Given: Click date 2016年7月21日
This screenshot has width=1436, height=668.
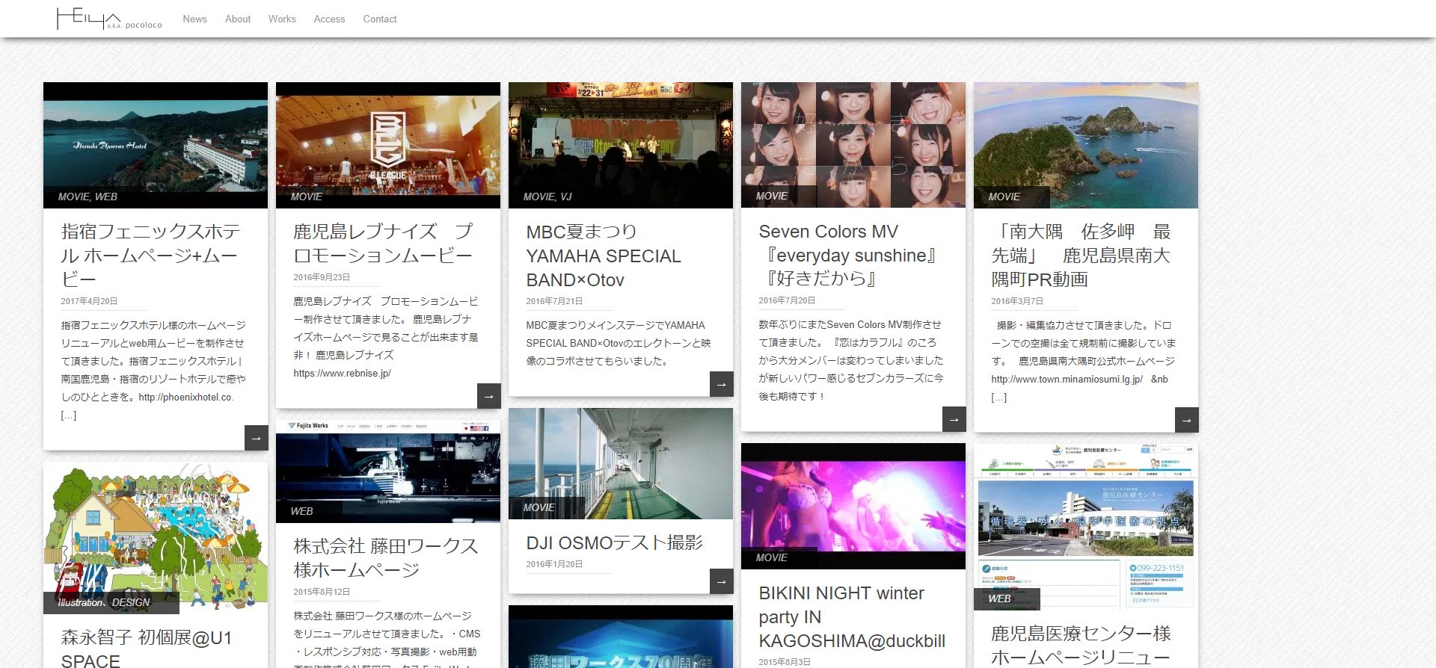Looking at the screenshot, I should [x=554, y=301].
